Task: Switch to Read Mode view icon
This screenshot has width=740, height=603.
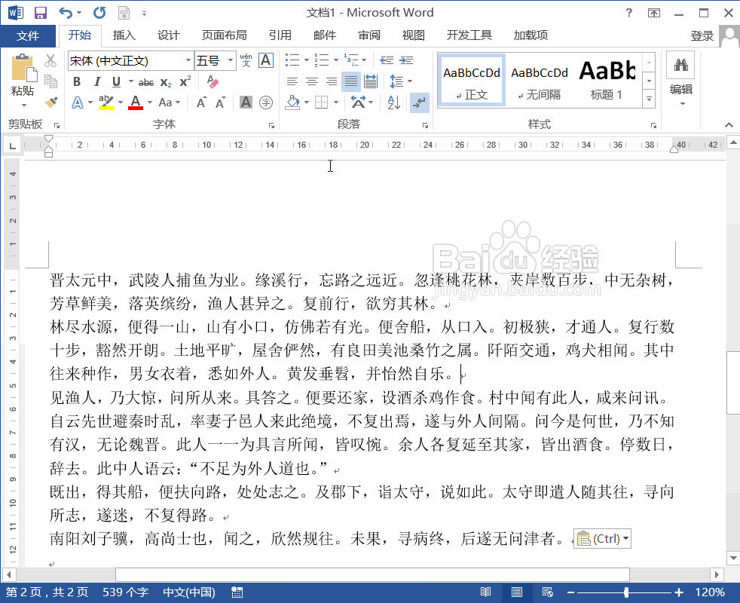Action: coord(485,592)
